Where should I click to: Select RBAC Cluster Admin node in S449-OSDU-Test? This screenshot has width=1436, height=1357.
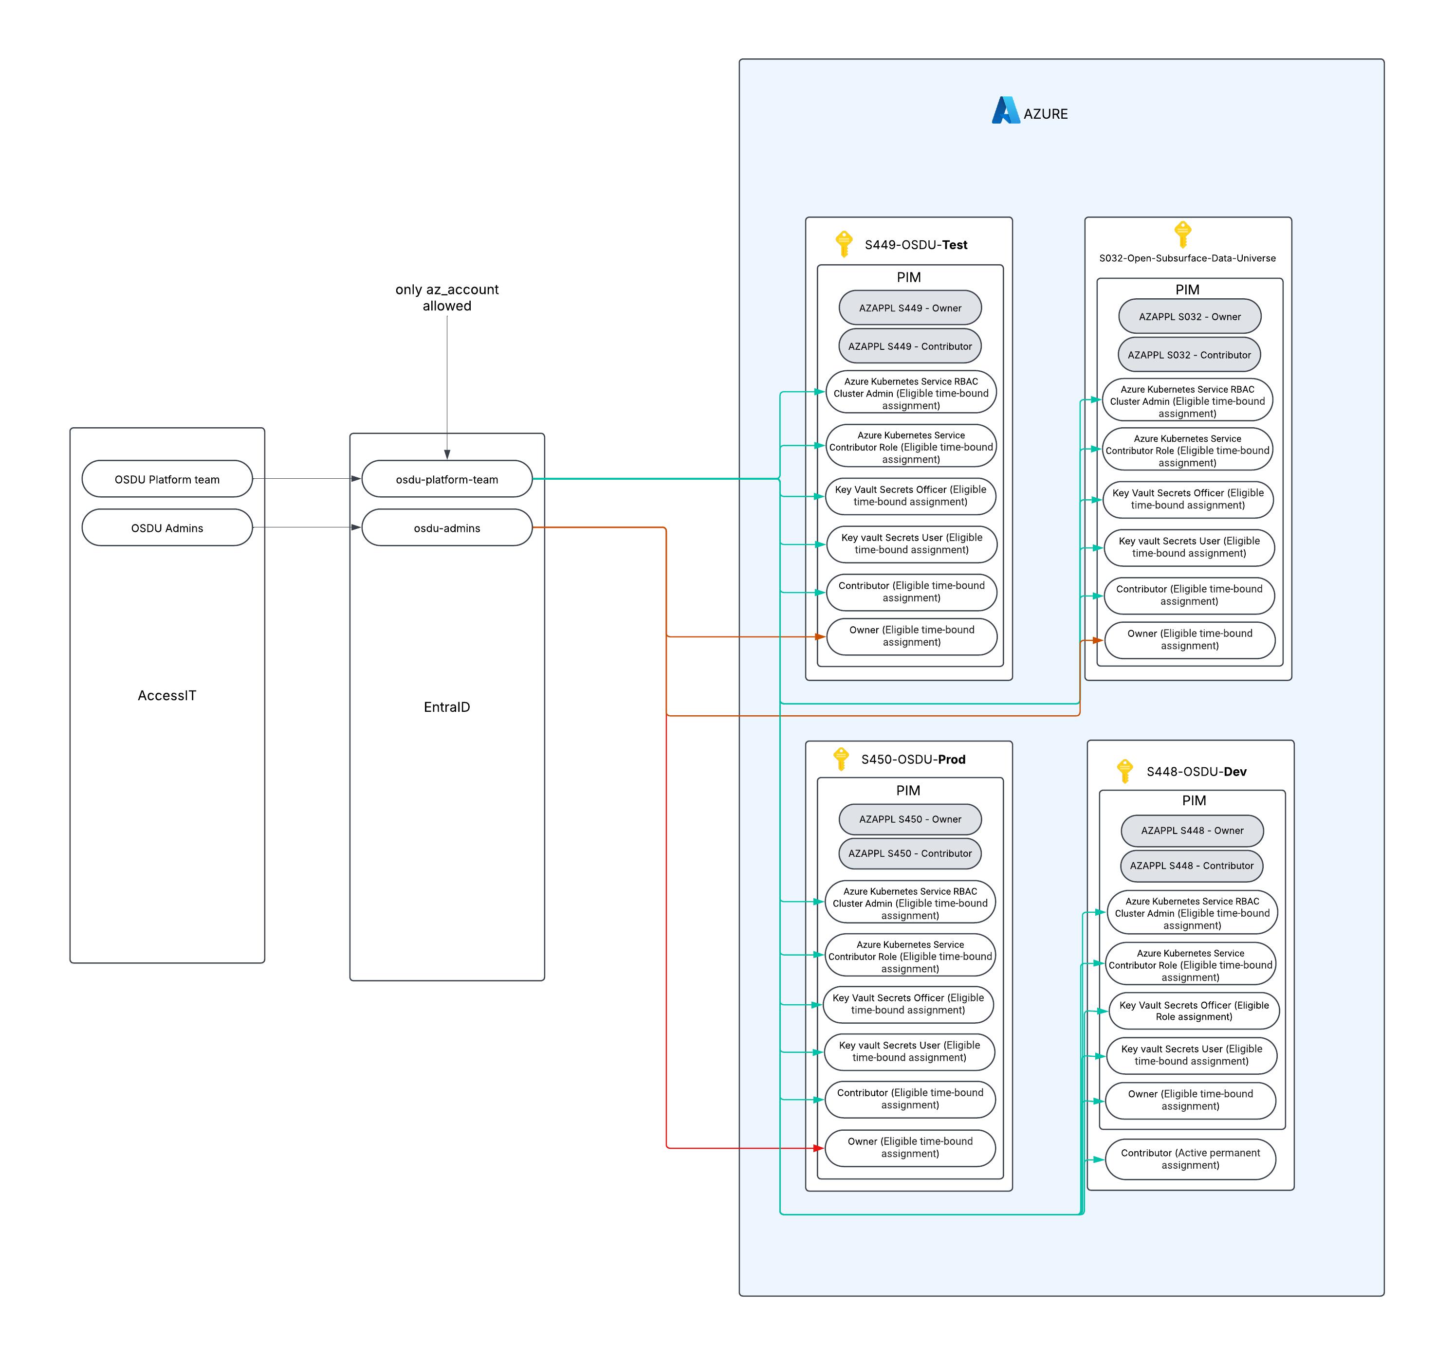tap(911, 393)
